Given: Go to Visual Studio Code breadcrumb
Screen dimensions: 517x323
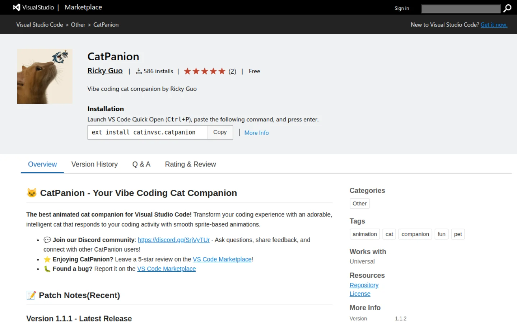Looking at the screenshot, I should coord(39,25).
